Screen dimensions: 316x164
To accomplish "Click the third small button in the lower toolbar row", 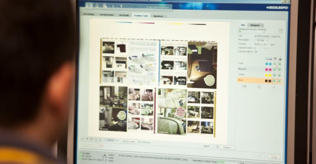I will pos(95,145).
